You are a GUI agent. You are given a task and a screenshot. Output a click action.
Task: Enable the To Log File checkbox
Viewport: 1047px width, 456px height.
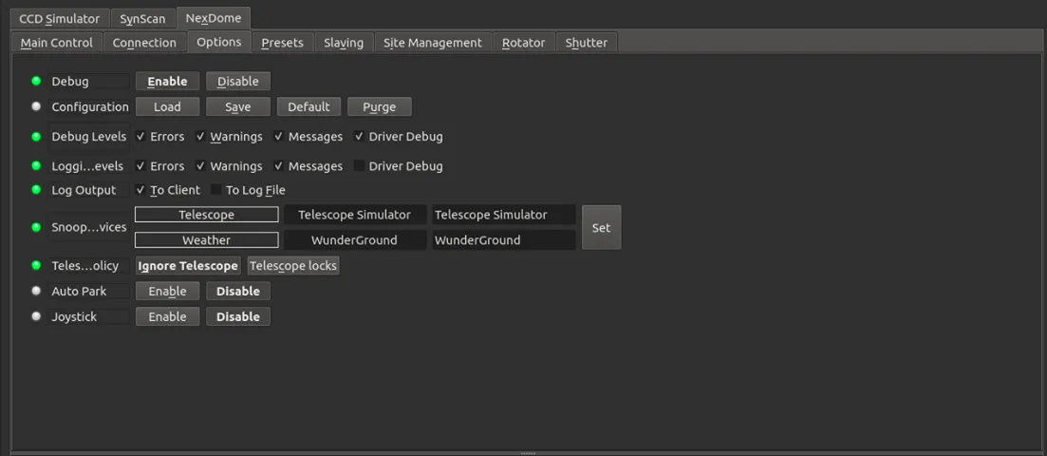(x=215, y=190)
